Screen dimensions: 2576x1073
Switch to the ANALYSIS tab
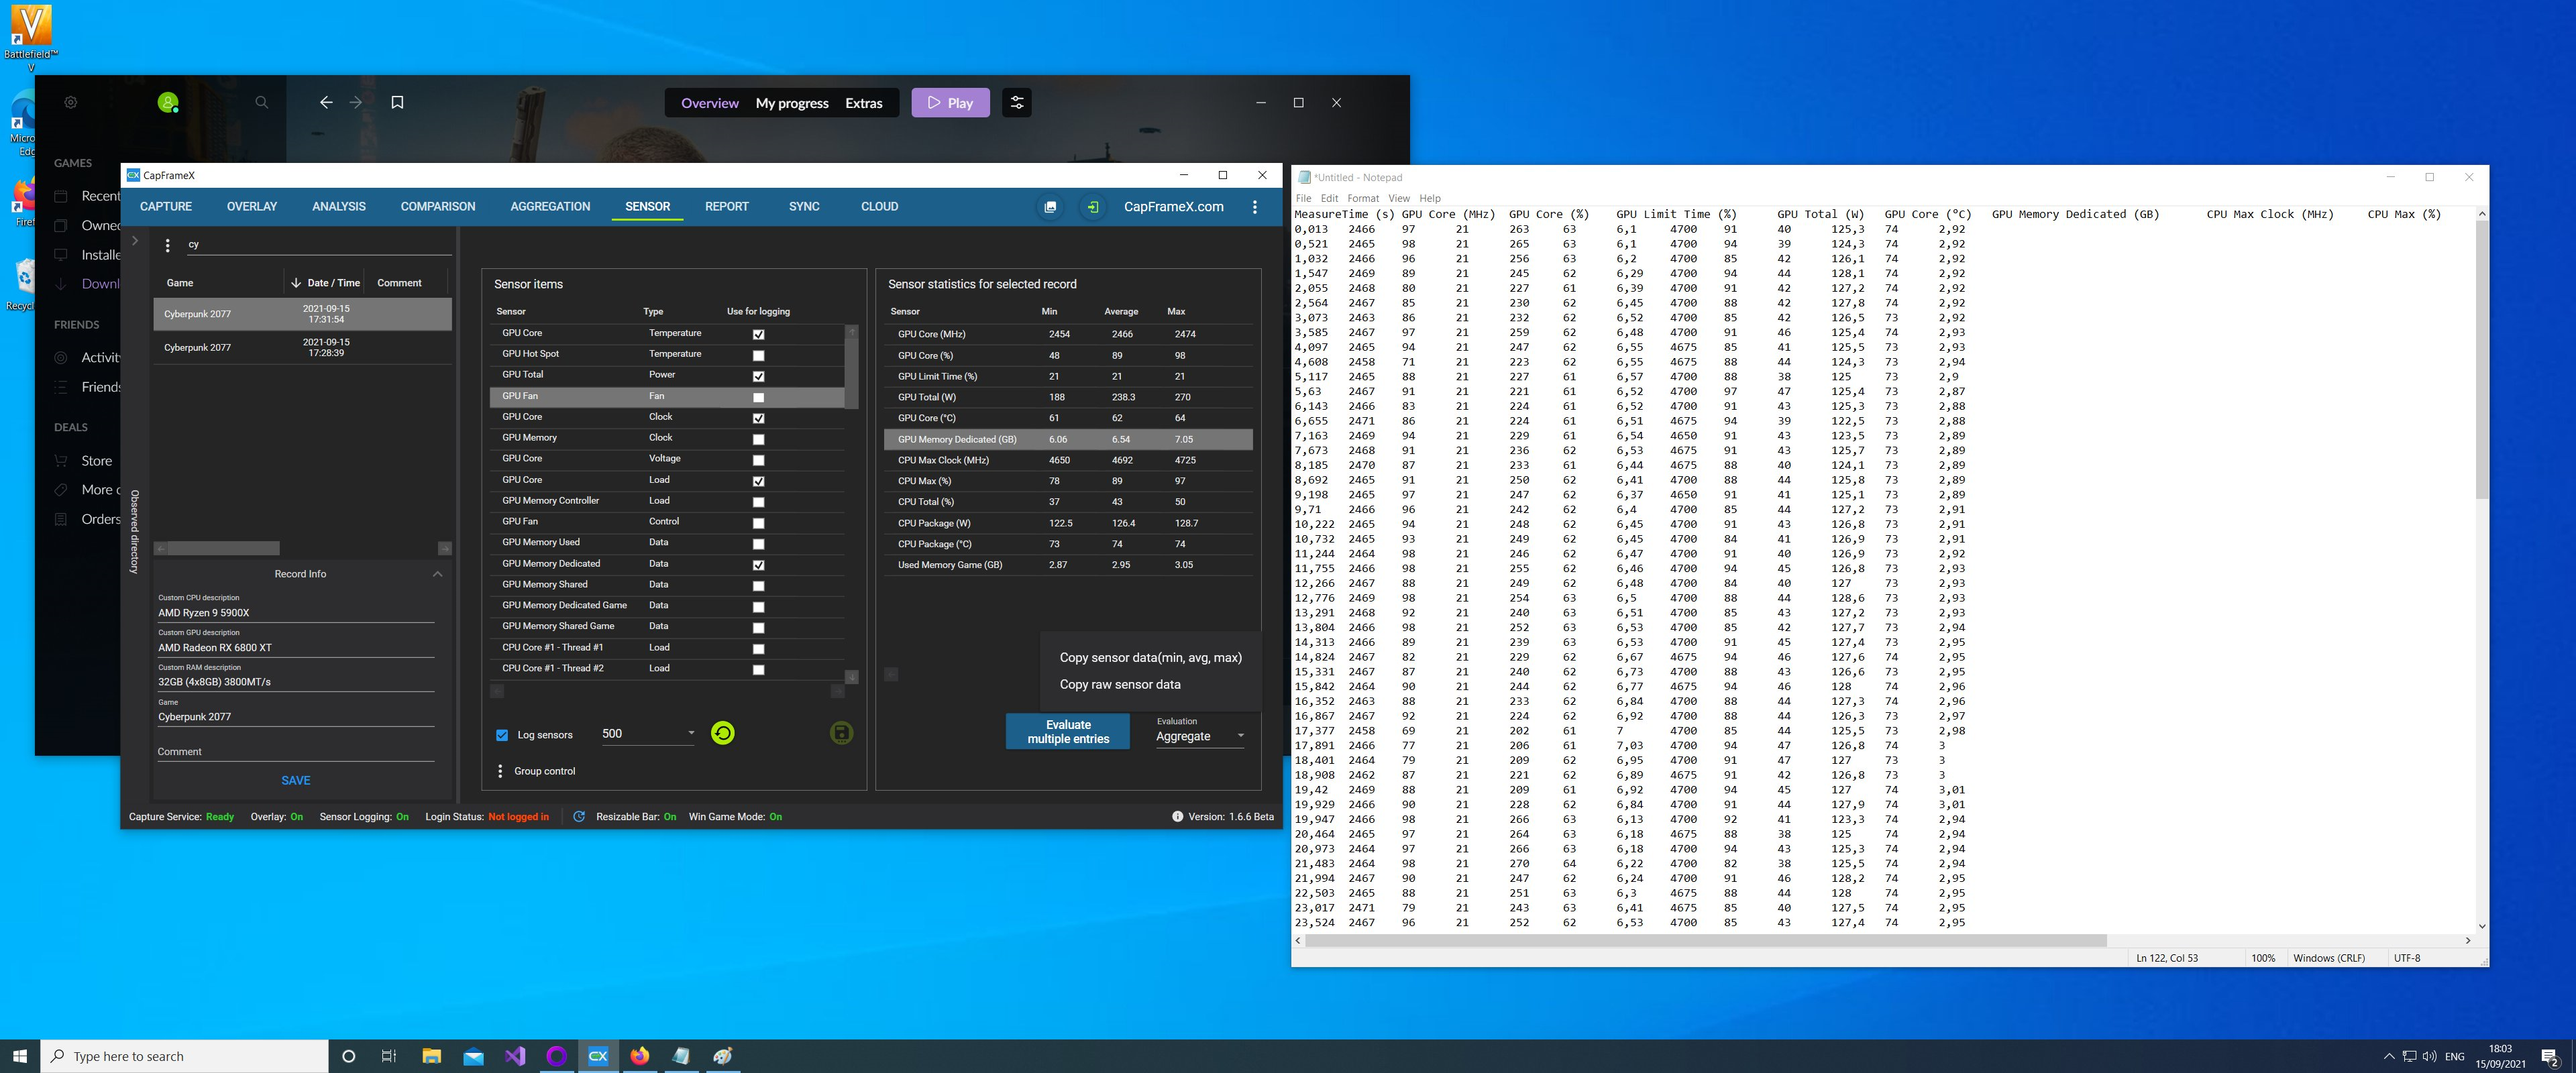[x=338, y=206]
